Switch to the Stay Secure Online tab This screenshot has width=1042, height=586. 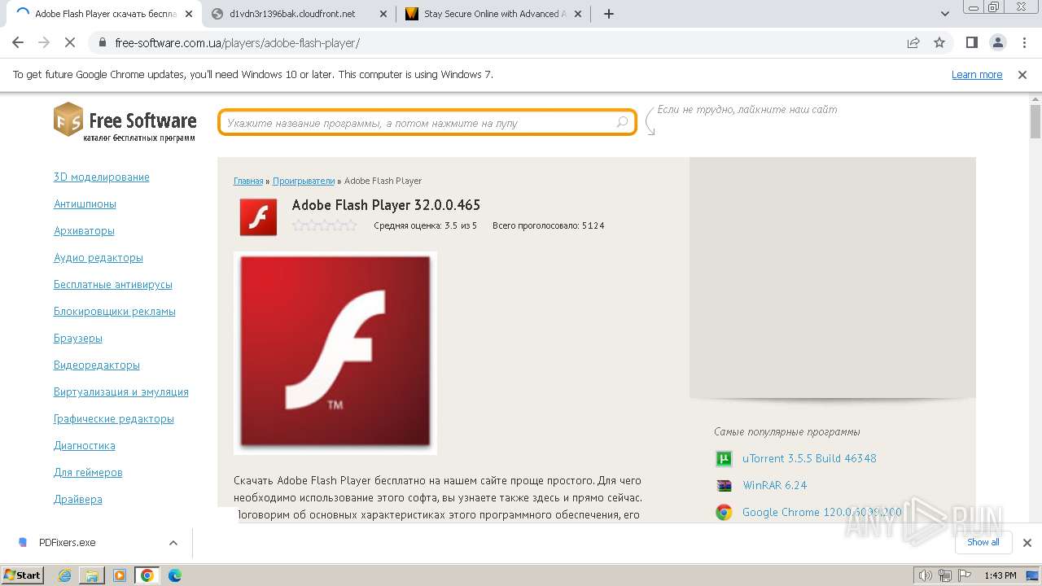tap(493, 14)
